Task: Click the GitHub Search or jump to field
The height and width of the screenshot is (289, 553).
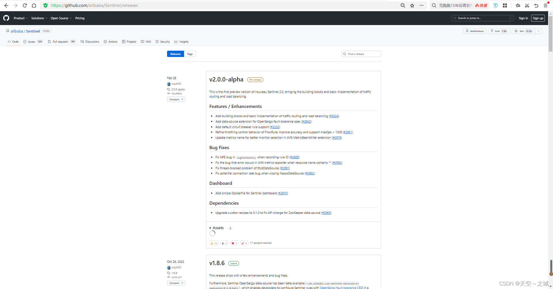Action: (483, 18)
